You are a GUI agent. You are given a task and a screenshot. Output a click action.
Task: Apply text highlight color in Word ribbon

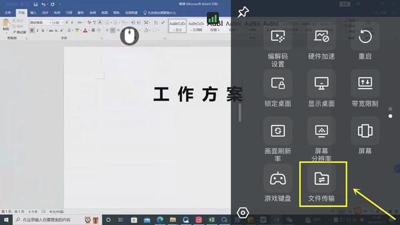click(77, 31)
